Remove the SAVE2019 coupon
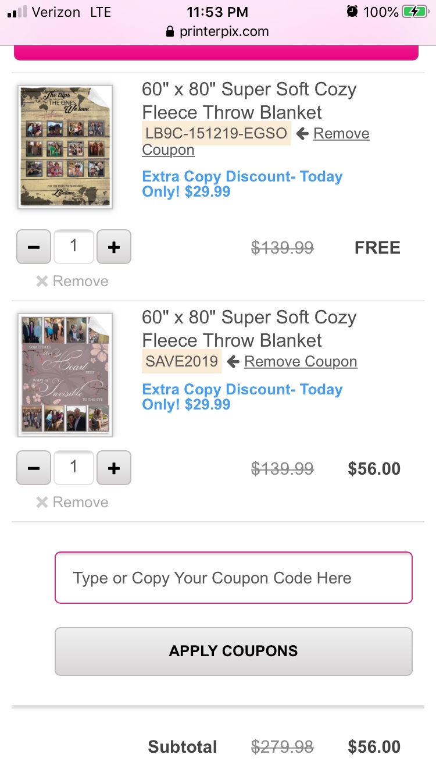The height and width of the screenshot is (776, 436). point(300,361)
